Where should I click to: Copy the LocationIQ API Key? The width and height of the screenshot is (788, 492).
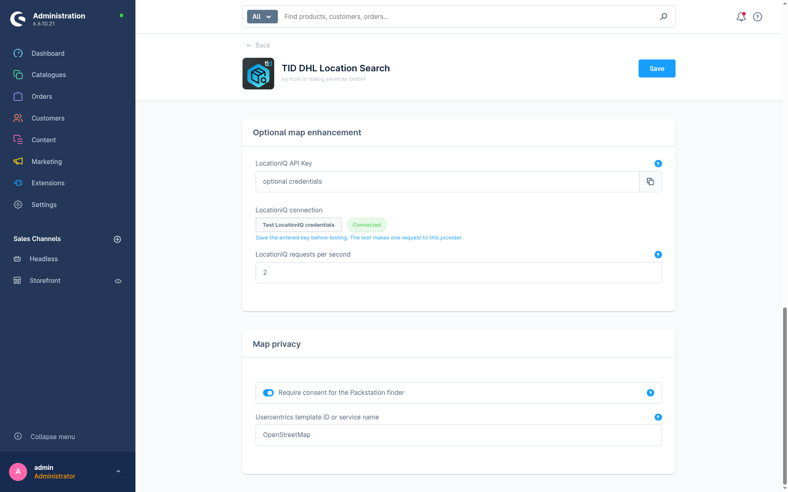point(651,182)
